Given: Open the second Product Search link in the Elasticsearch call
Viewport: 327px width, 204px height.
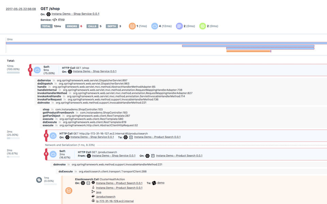Looking at the screenshot, I should [x=119, y=188].
